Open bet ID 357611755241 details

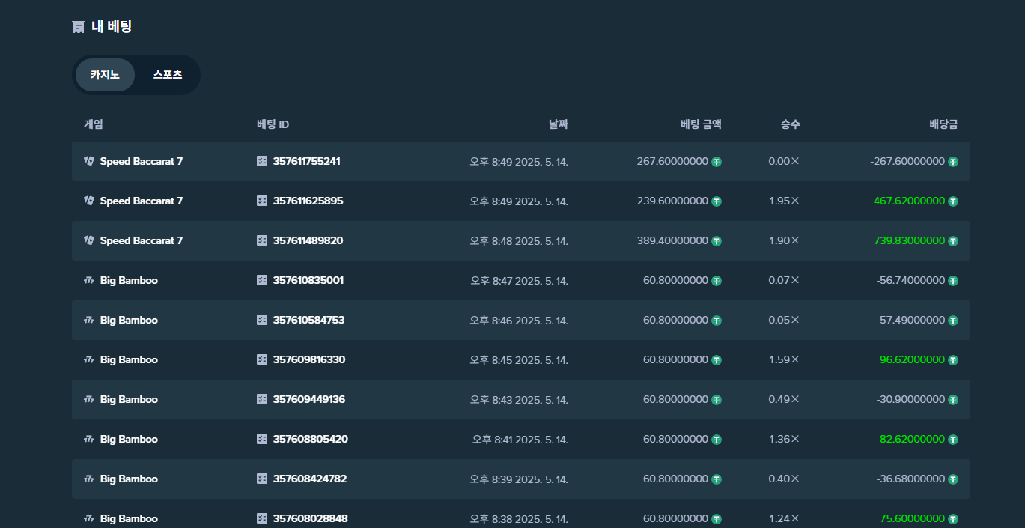pos(306,161)
